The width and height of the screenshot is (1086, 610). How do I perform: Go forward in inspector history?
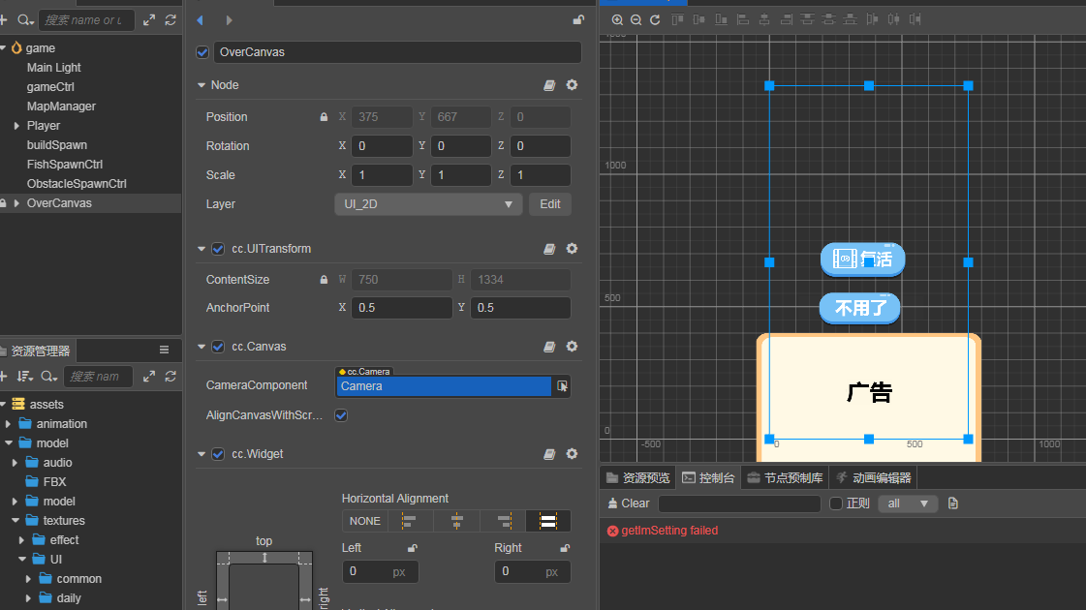(x=229, y=20)
